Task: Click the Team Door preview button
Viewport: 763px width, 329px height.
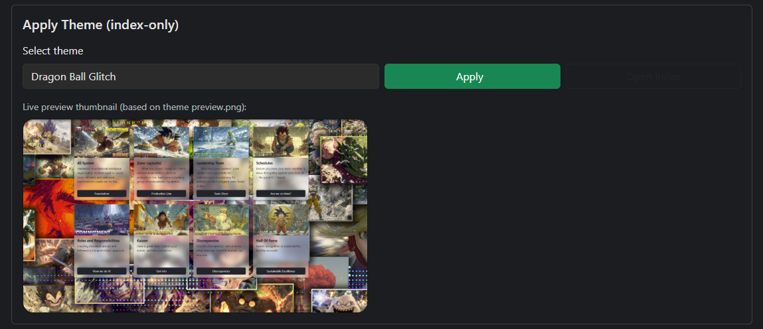Action: tap(221, 194)
